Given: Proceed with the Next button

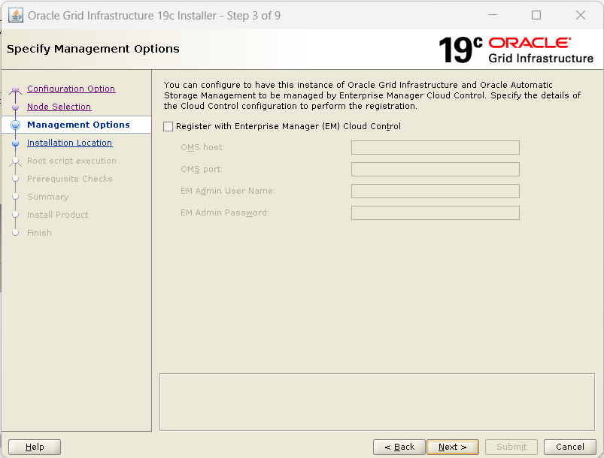Looking at the screenshot, I should (453, 447).
